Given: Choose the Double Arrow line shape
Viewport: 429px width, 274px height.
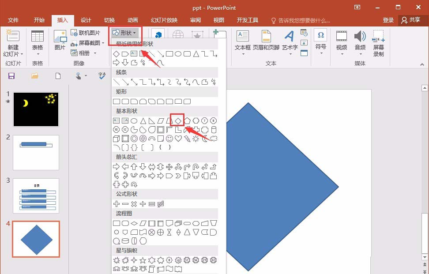Looking at the screenshot, I should point(134,82).
